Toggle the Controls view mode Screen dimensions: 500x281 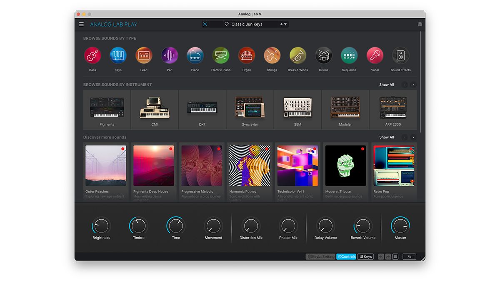[x=346, y=256]
